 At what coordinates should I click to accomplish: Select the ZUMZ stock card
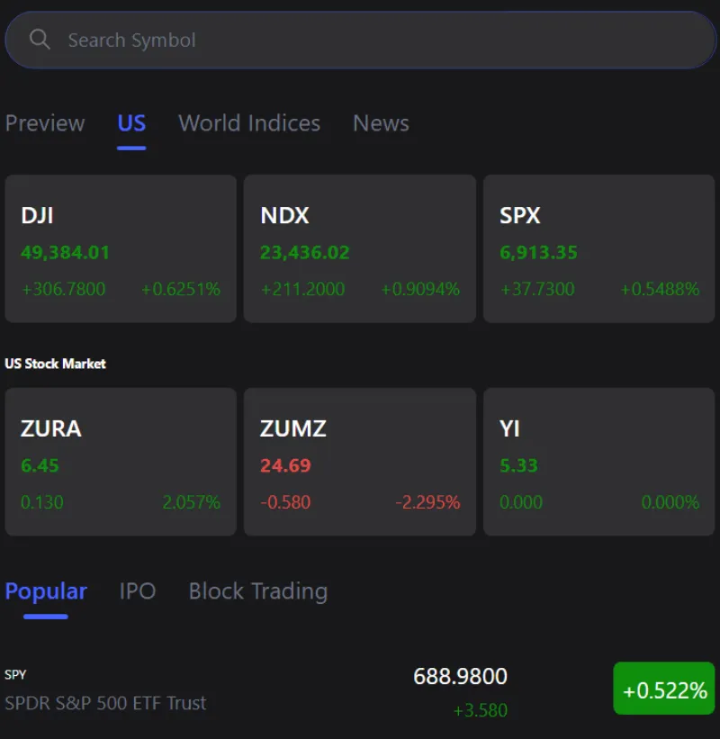tap(360, 462)
